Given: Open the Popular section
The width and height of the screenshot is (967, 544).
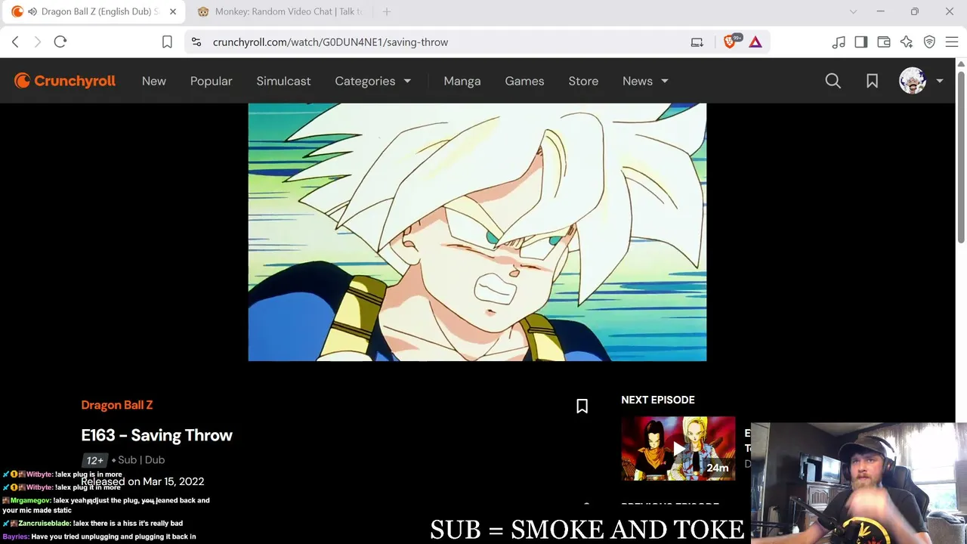Looking at the screenshot, I should [212, 81].
